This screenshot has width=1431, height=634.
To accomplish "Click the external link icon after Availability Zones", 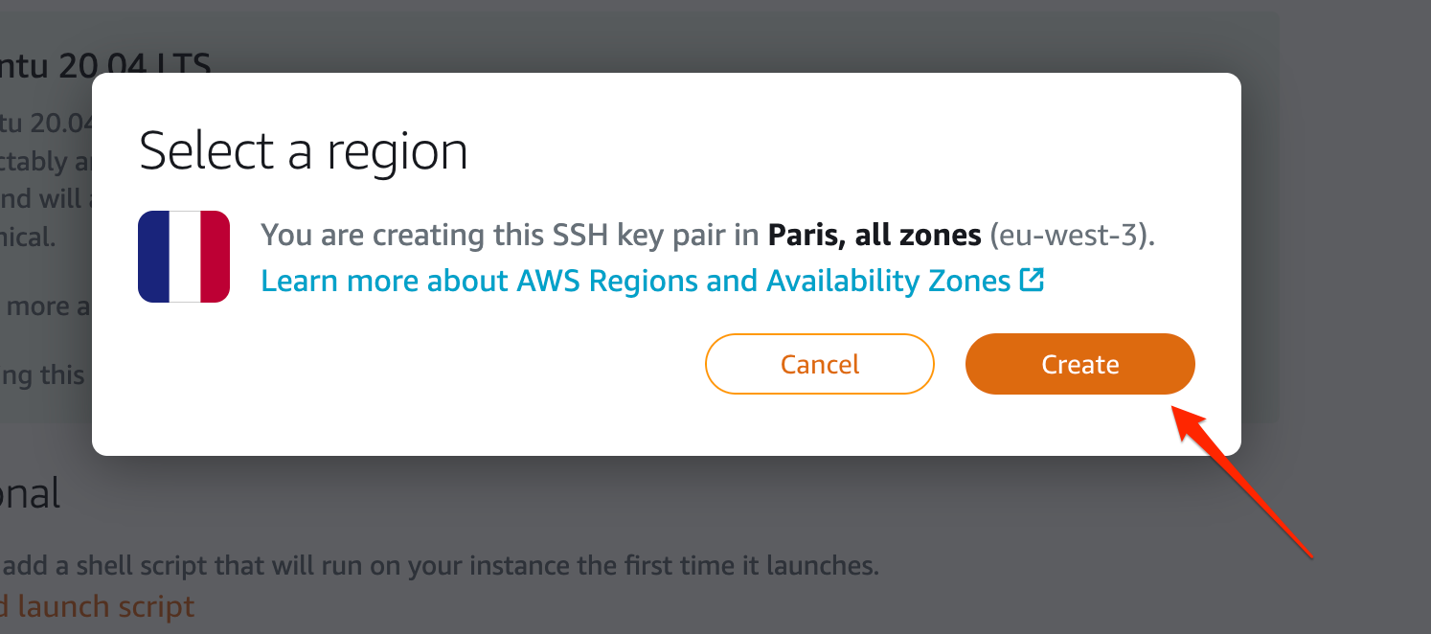I will [1032, 281].
